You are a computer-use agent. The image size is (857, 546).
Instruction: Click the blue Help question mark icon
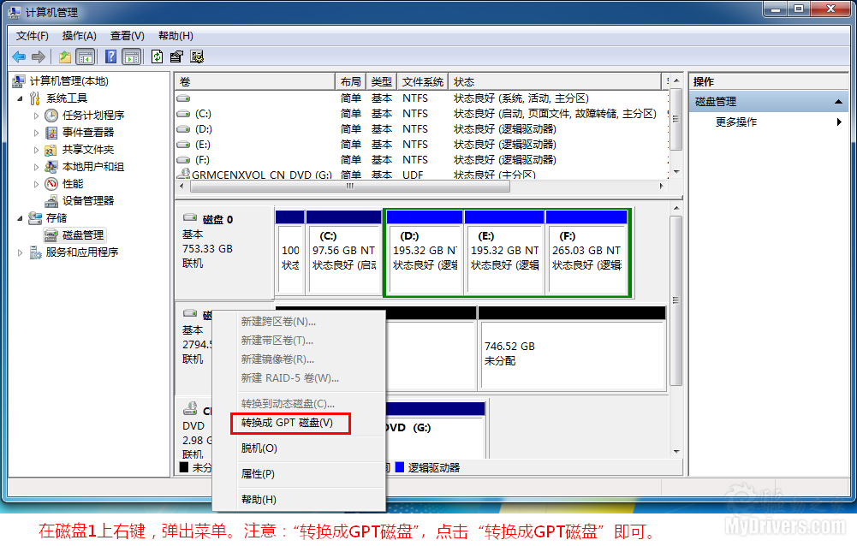(x=110, y=56)
